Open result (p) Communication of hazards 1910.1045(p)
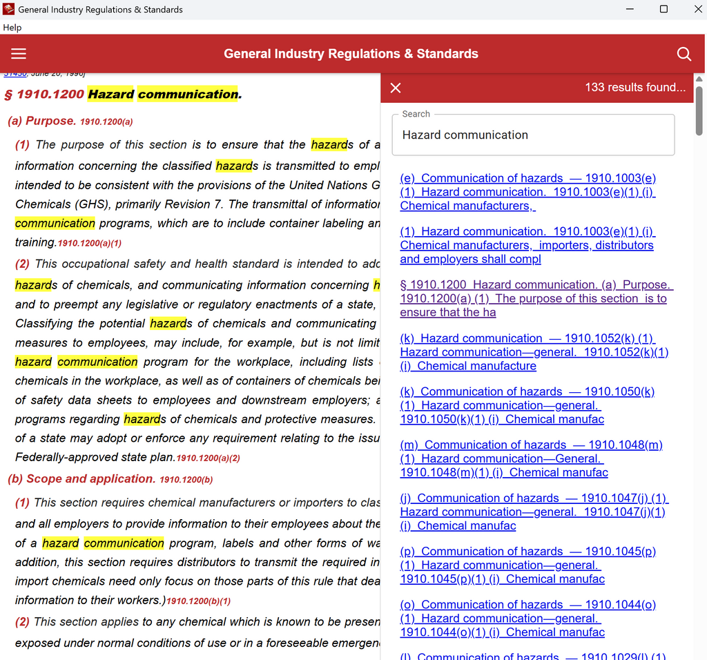Screen dimensions: 707x660 (x=527, y=565)
